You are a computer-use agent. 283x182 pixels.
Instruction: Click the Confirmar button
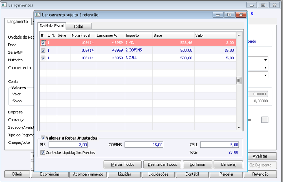point(197,164)
